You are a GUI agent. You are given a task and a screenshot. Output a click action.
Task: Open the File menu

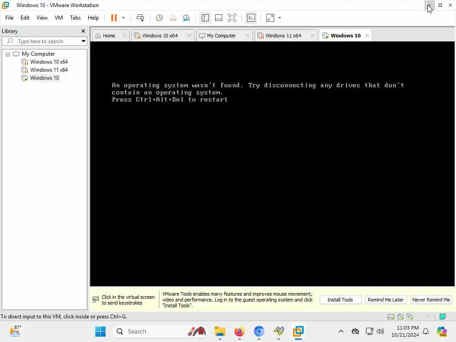pos(9,18)
